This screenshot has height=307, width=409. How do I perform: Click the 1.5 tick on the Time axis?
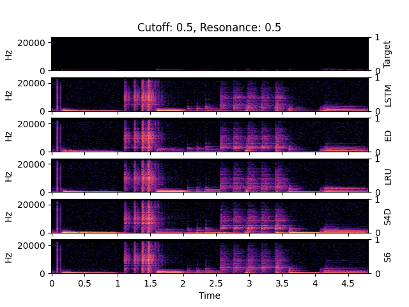pyautogui.click(x=151, y=283)
